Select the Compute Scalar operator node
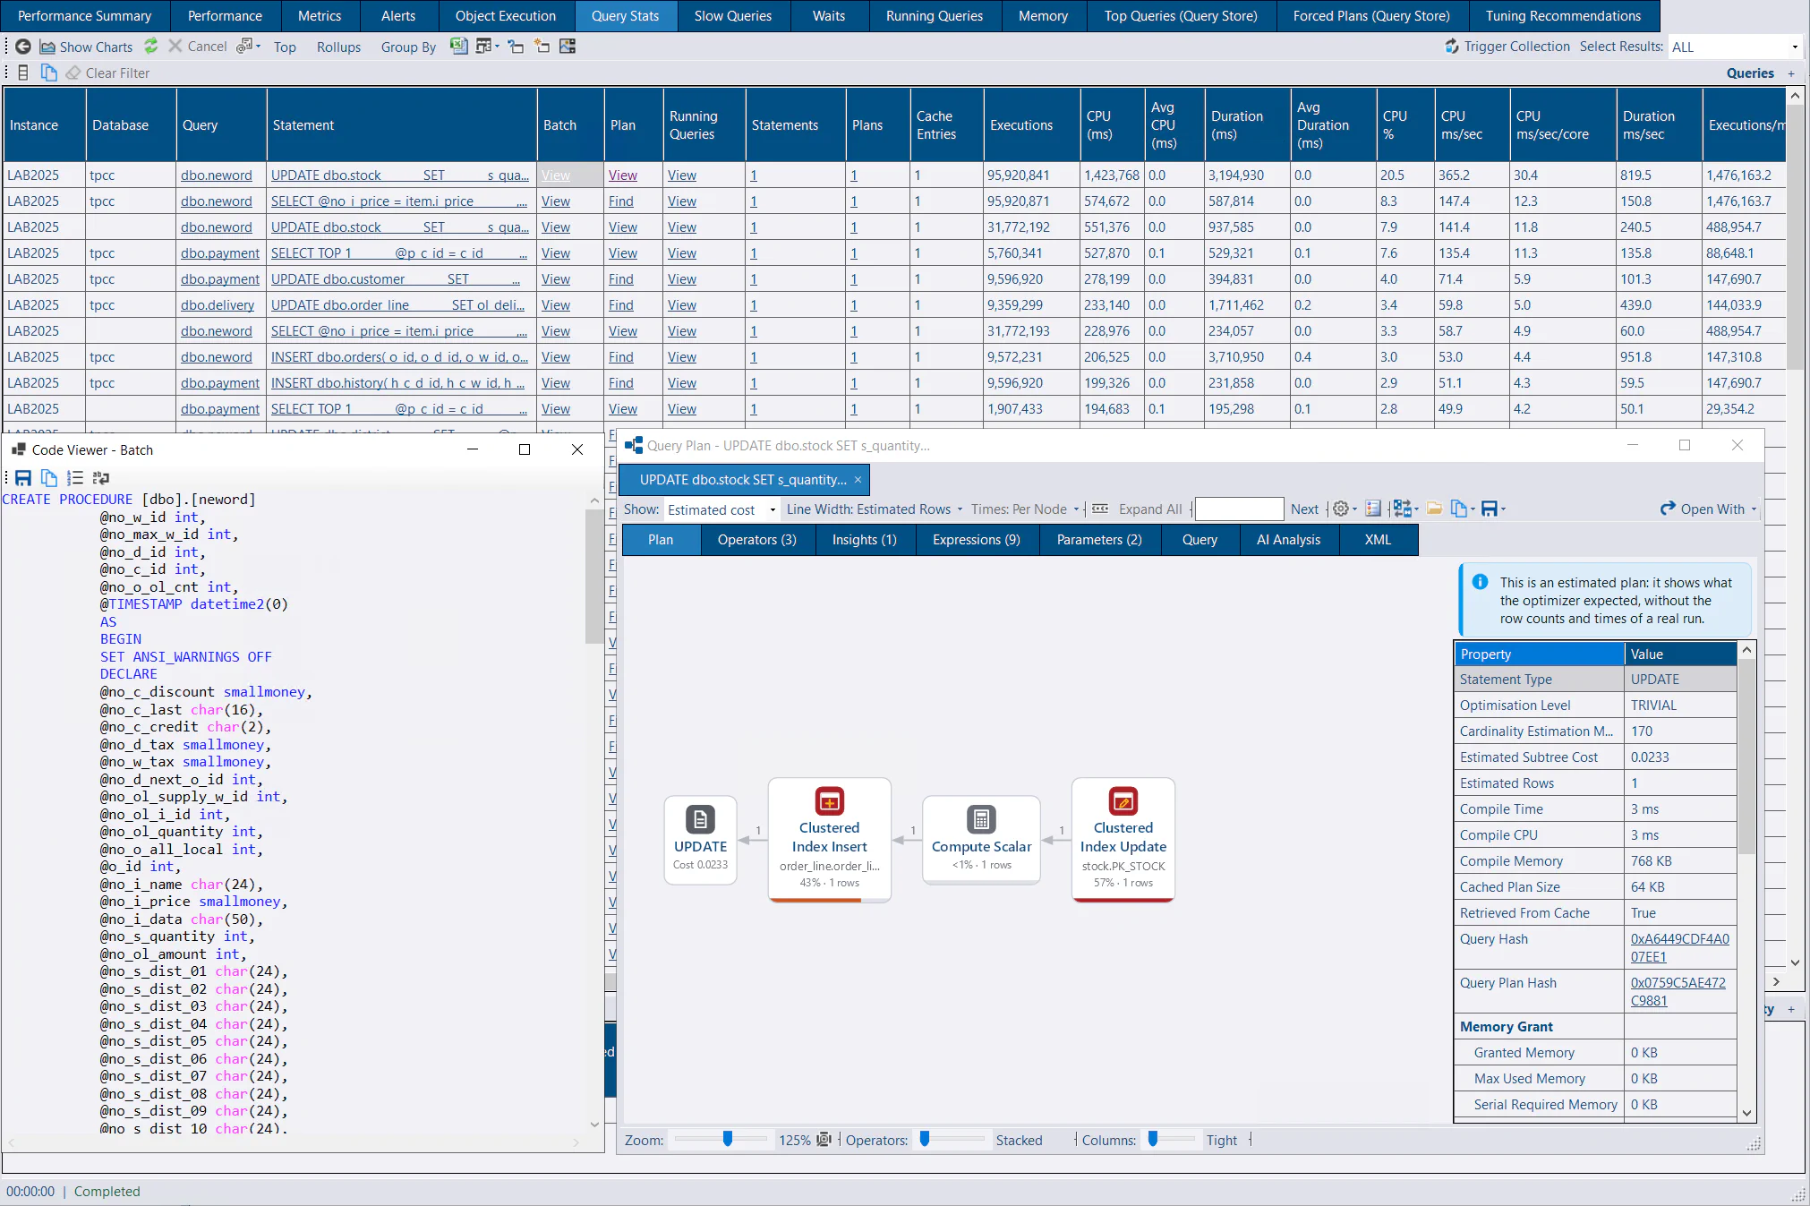 pyautogui.click(x=981, y=839)
